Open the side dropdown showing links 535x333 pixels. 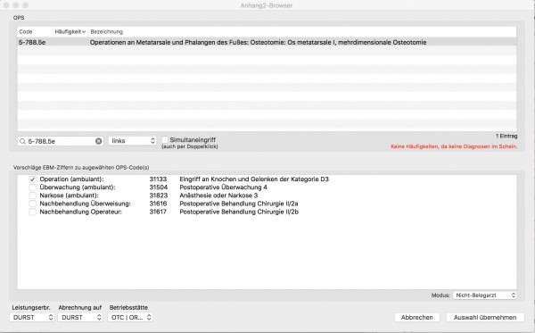tap(132, 141)
